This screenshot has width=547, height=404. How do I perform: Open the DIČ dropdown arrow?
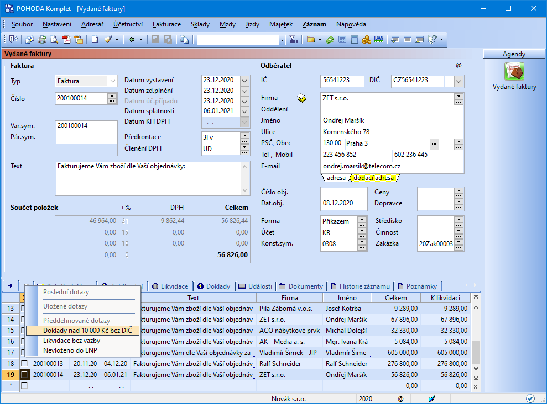pos(459,82)
